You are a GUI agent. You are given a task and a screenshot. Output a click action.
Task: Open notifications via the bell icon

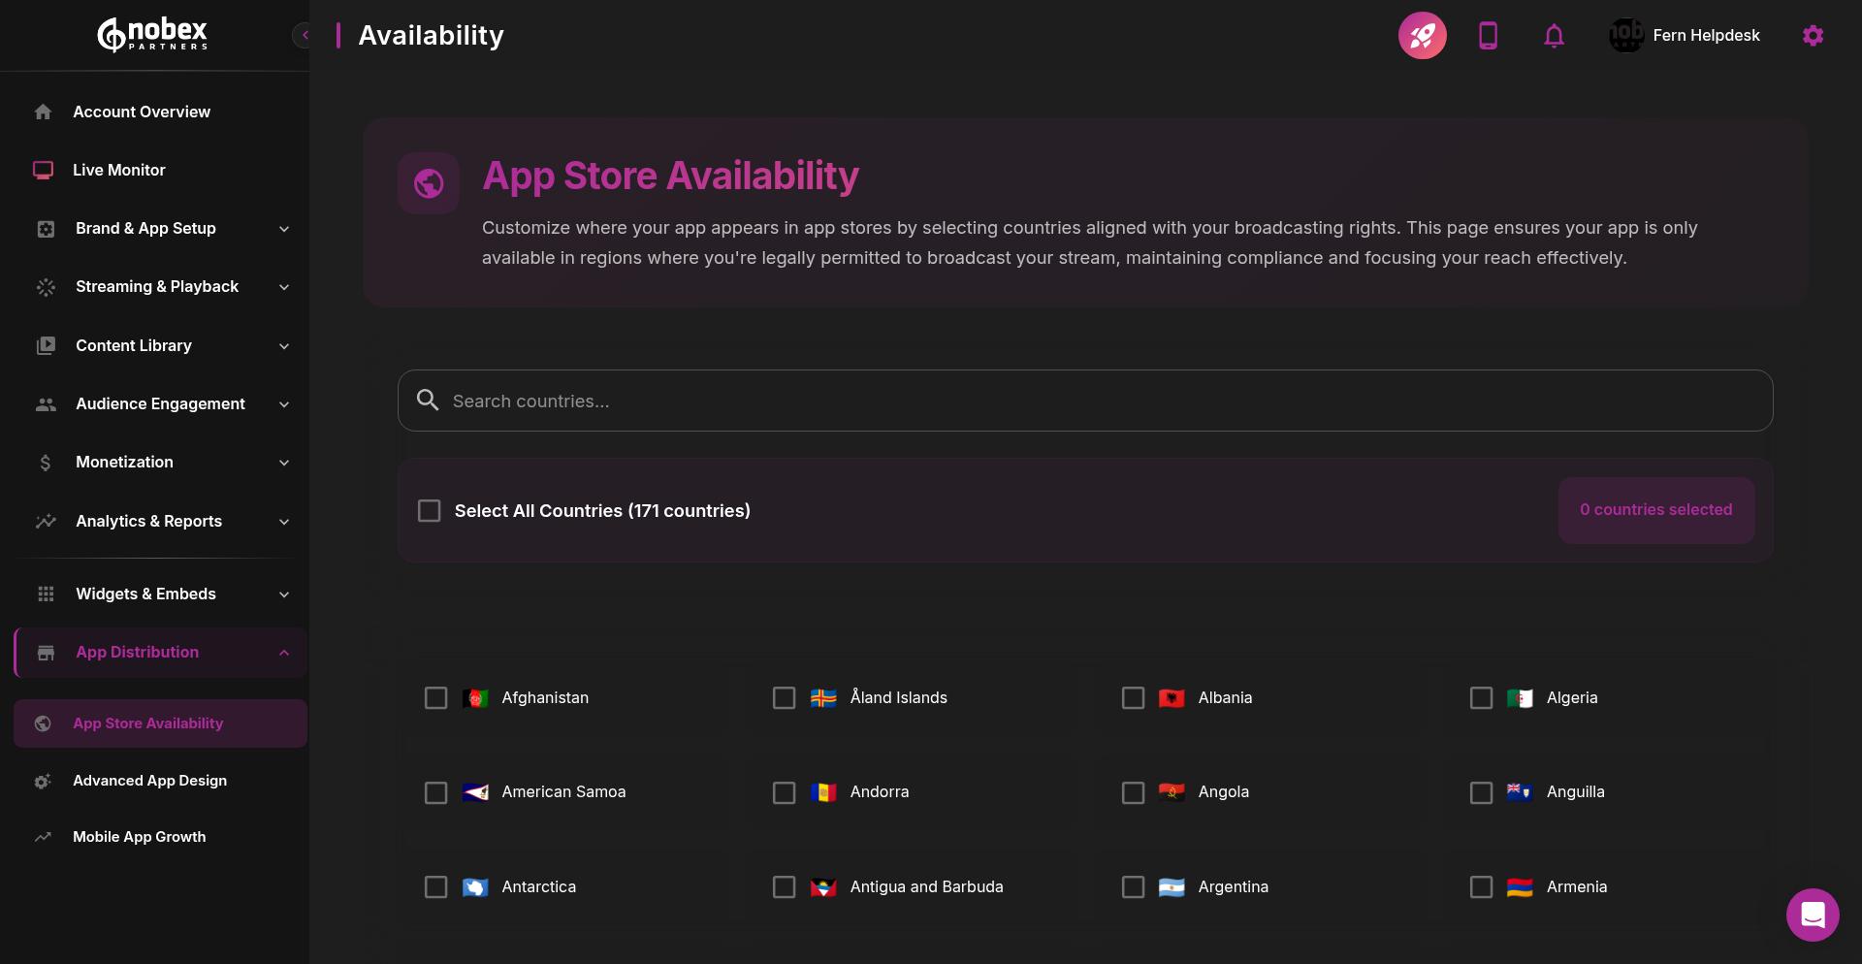click(x=1554, y=35)
